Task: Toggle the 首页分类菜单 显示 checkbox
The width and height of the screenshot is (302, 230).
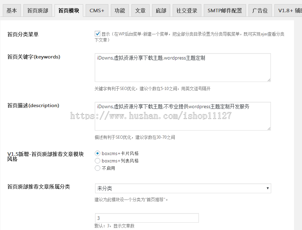Action: pos(98,34)
